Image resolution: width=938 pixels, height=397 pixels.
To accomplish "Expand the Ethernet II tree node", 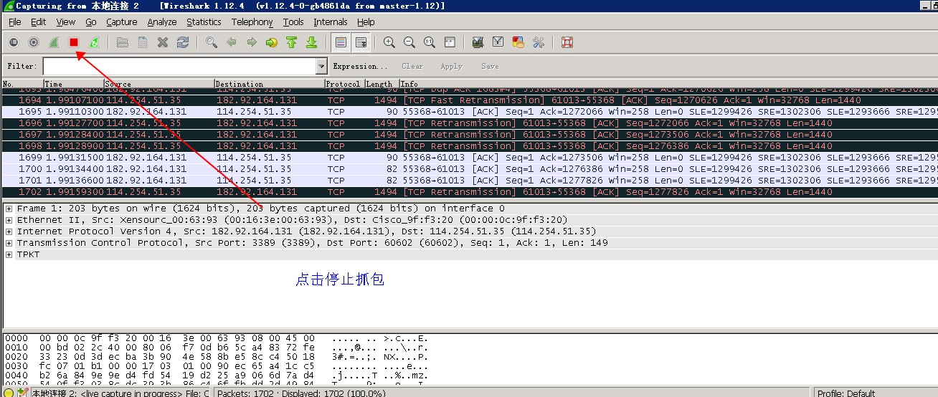I will pos(9,220).
